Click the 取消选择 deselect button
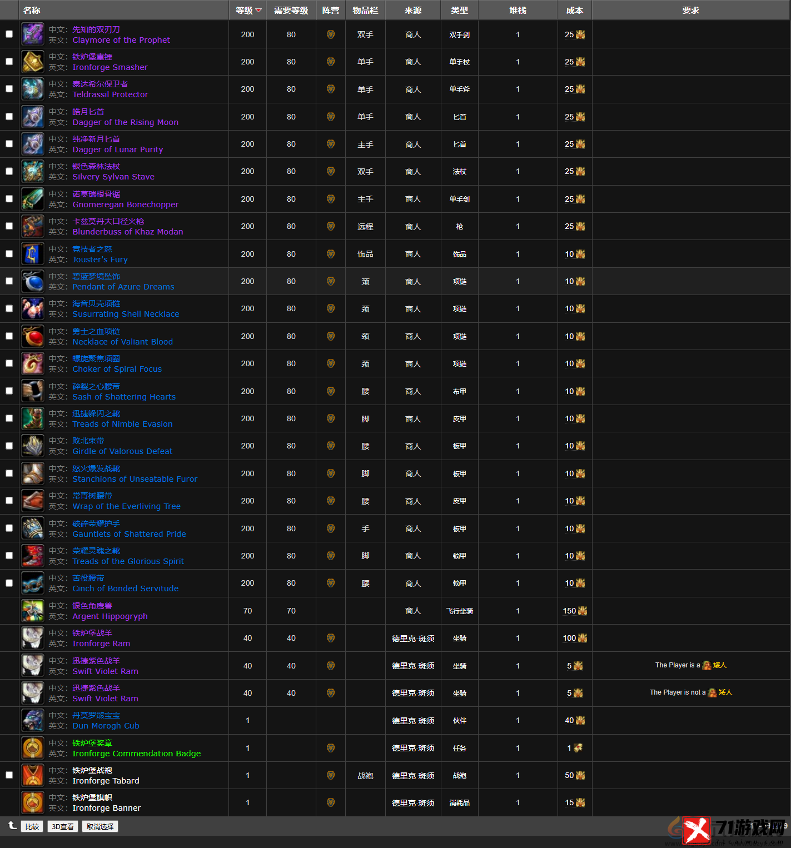791x848 pixels. click(100, 826)
